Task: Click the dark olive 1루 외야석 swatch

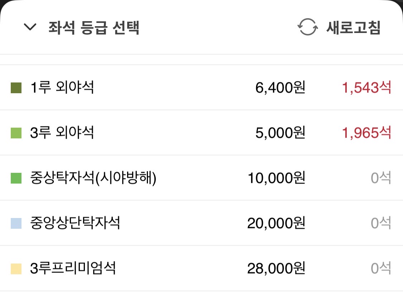Action: coord(16,88)
